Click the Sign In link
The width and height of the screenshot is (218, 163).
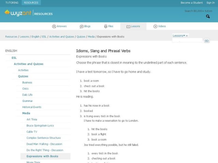point(210,3)
